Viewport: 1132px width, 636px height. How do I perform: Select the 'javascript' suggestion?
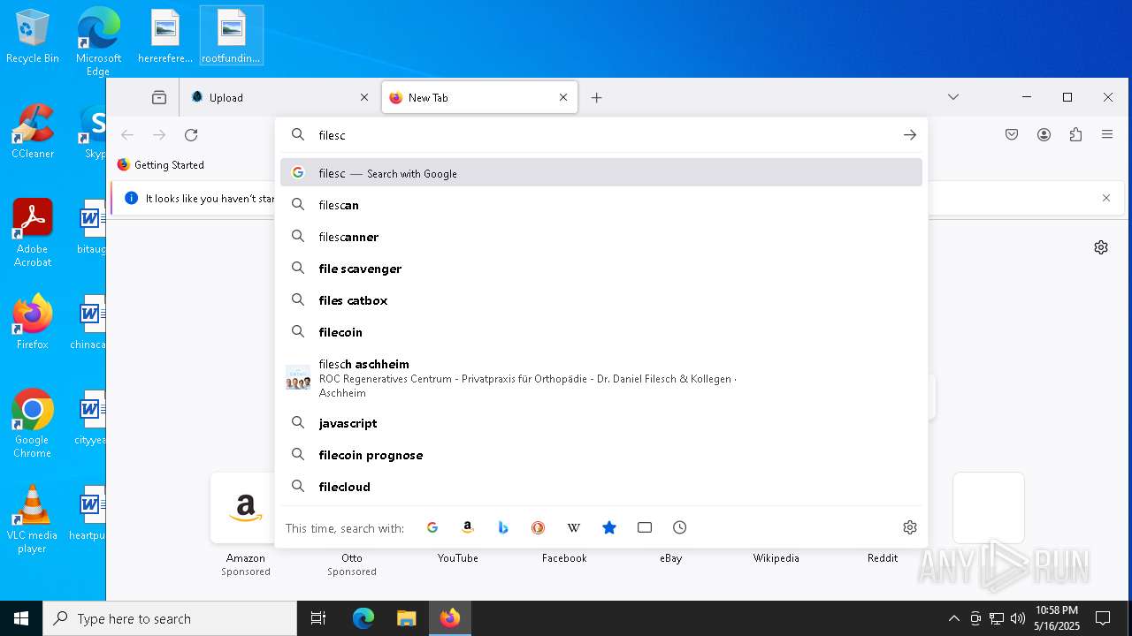click(601, 423)
